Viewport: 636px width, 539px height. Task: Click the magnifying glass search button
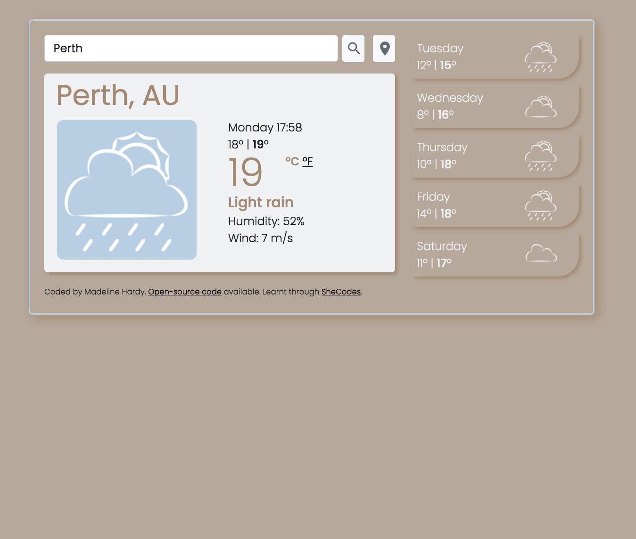353,49
